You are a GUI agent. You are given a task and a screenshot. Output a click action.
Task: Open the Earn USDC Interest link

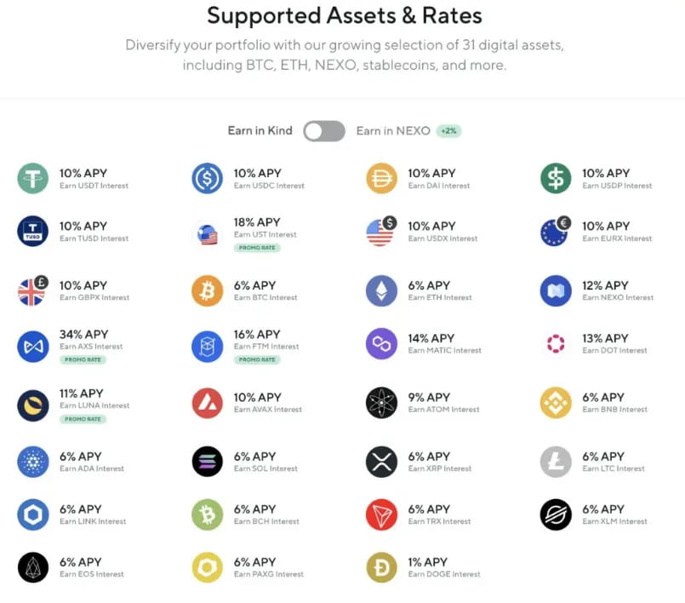[x=269, y=186]
